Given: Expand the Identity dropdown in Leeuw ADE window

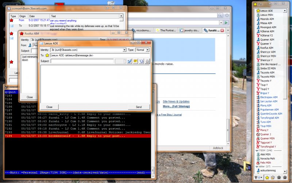Looking at the screenshot, I should pyautogui.click(x=124, y=50).
